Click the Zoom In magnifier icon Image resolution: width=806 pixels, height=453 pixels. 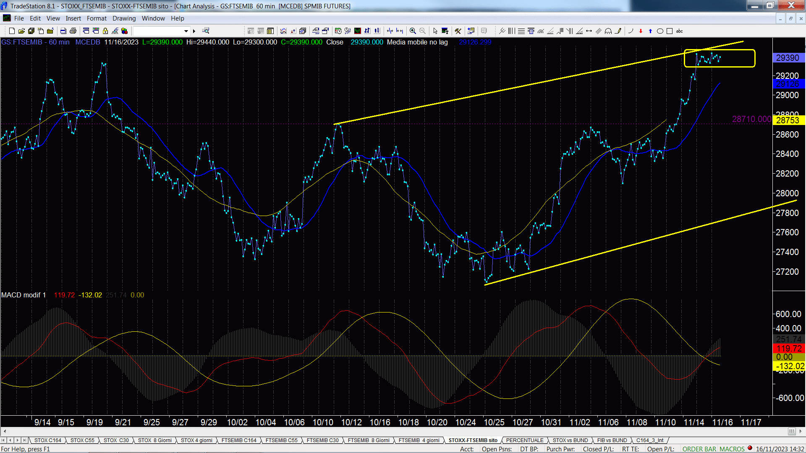(413, 31)
